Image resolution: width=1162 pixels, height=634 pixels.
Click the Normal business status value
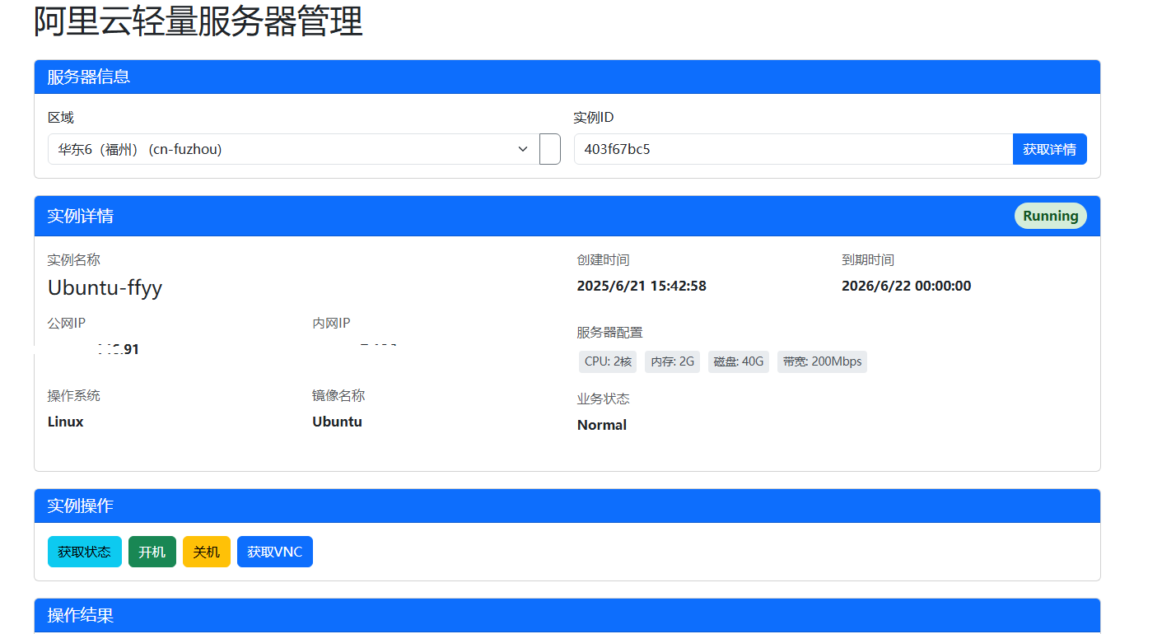[x=602, y=425]
